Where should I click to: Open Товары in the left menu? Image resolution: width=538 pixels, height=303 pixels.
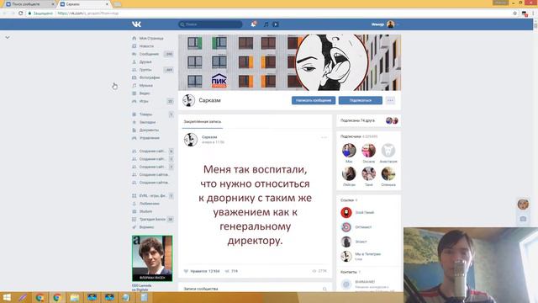(145, 114)
